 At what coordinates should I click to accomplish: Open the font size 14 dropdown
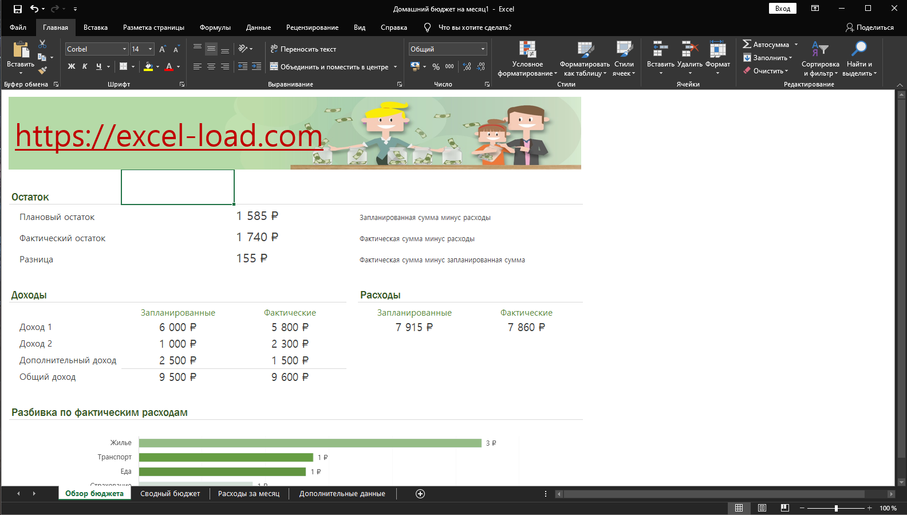(151, 49)
